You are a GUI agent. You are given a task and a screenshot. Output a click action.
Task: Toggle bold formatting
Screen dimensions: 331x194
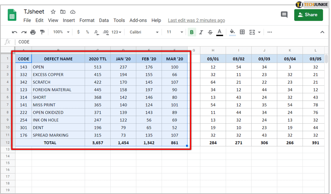pos(192,32)
